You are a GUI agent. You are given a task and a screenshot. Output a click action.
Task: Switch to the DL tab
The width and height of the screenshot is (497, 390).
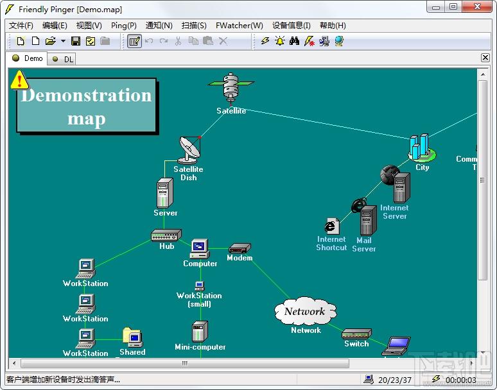(63, 59)
